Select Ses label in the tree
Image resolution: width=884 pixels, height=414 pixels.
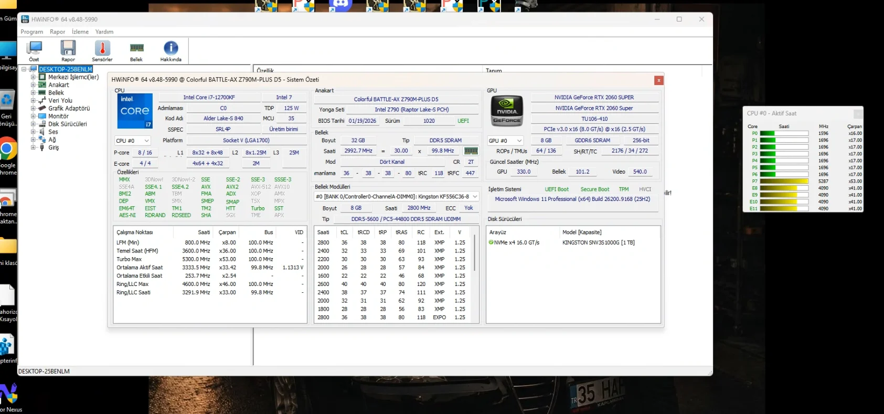coord(53,132)
